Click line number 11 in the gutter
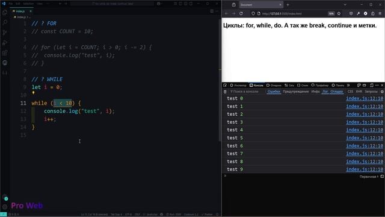The image size is (385, 217). (23, 103)
